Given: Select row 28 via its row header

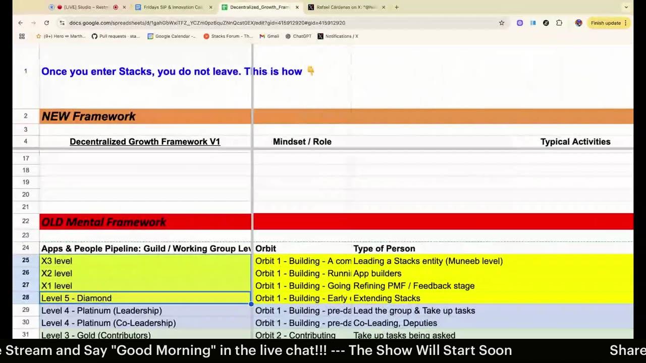Looking at the screenshot, I should coord(26,297).
